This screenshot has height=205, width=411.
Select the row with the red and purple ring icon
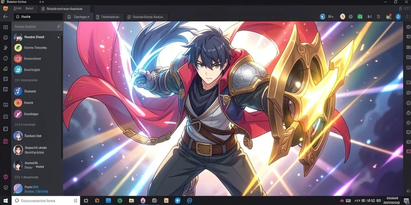coord(37,58)
